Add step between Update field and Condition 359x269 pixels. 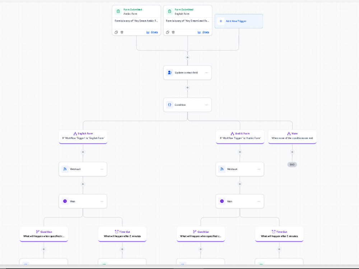(x=187, y=88)
